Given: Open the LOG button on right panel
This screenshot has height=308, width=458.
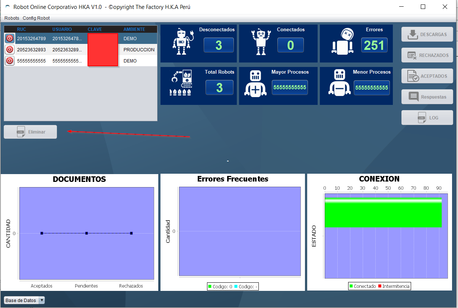Looking at the screenshot, I should coord(427,118).
